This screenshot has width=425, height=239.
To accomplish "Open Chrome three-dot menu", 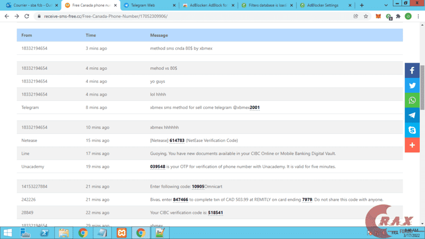I will click(x=418, y=16).
